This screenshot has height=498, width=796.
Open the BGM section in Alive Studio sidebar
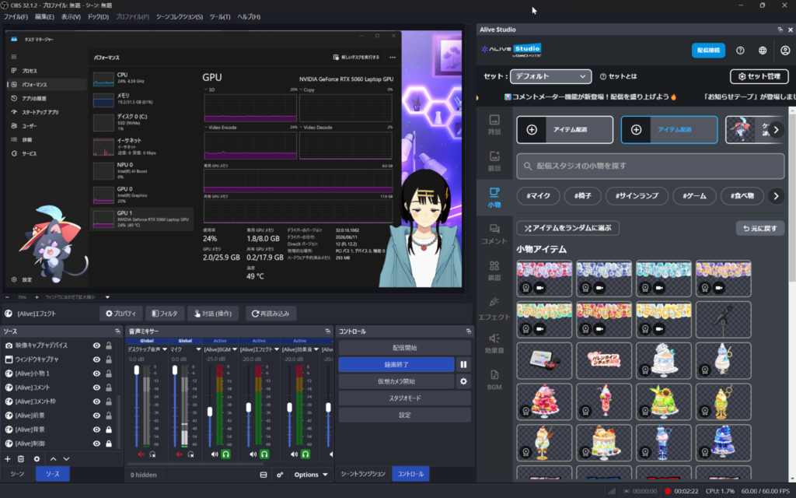tap(494, 380)
